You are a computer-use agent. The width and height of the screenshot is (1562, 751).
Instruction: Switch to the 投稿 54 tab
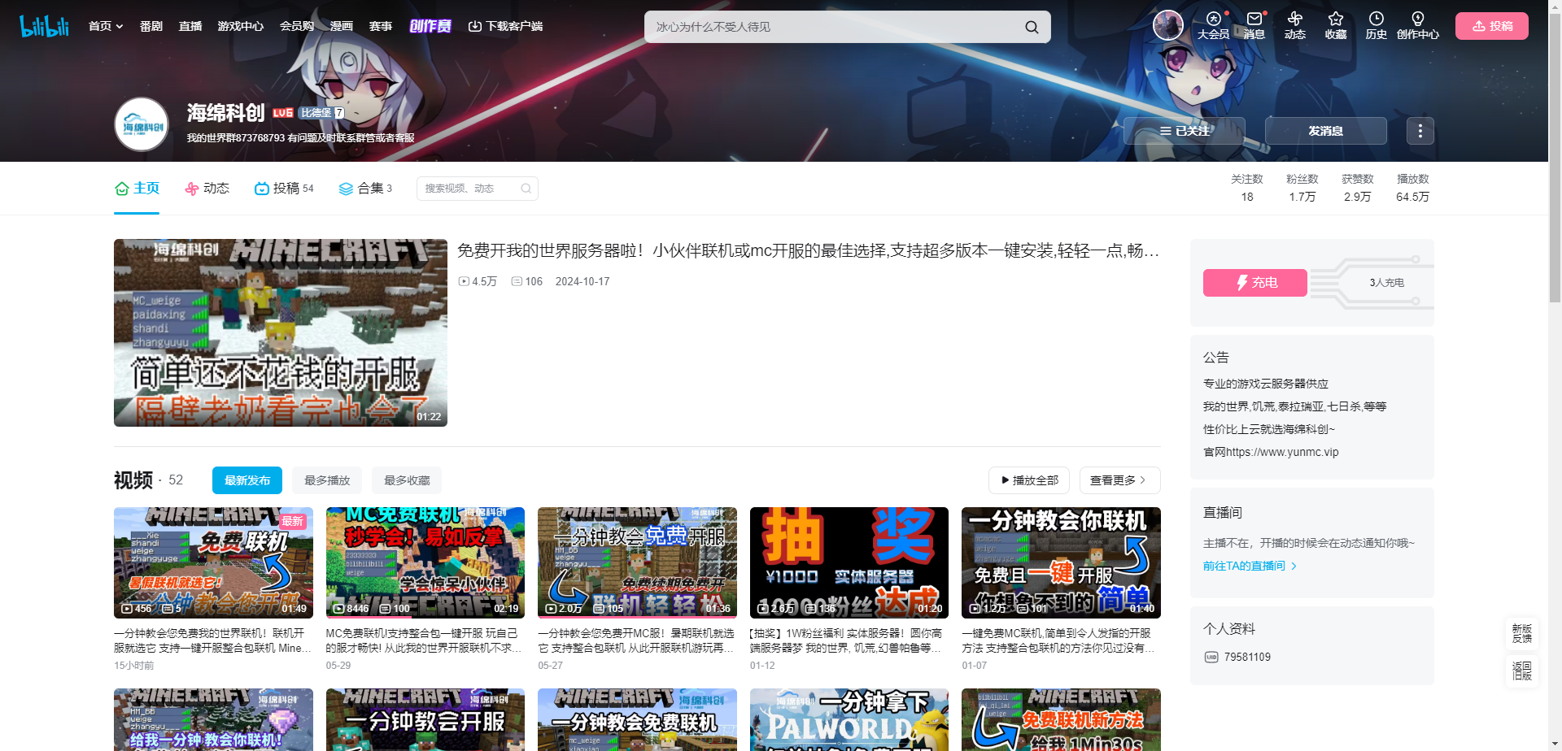coord(284,189)
